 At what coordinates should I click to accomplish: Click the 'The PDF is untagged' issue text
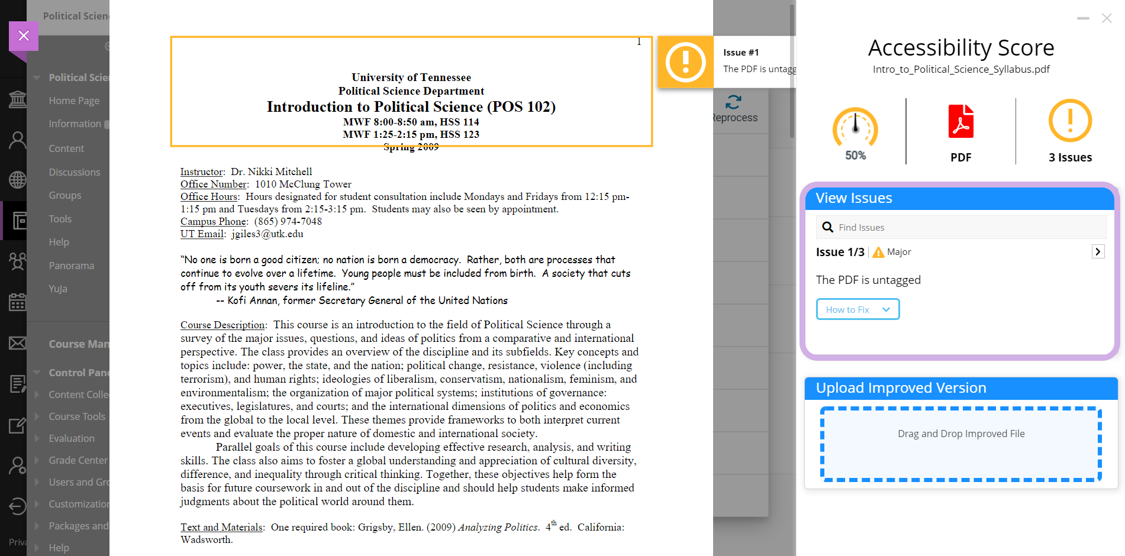(x=868, y=280)
